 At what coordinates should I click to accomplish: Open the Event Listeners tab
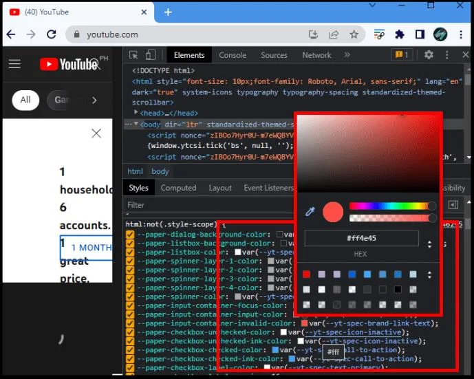(x=268, y=188)
